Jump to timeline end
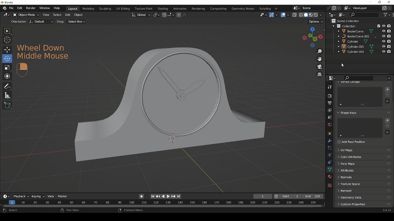 tap(179, 196)
